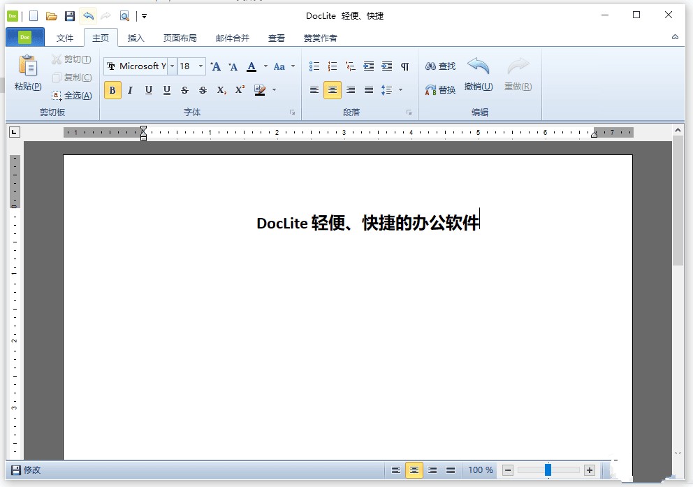Image resolution: width=693 pixels, height=487 pixels.
Task: Click the large Undo arrow in the editing group
Action: (479, 66)
